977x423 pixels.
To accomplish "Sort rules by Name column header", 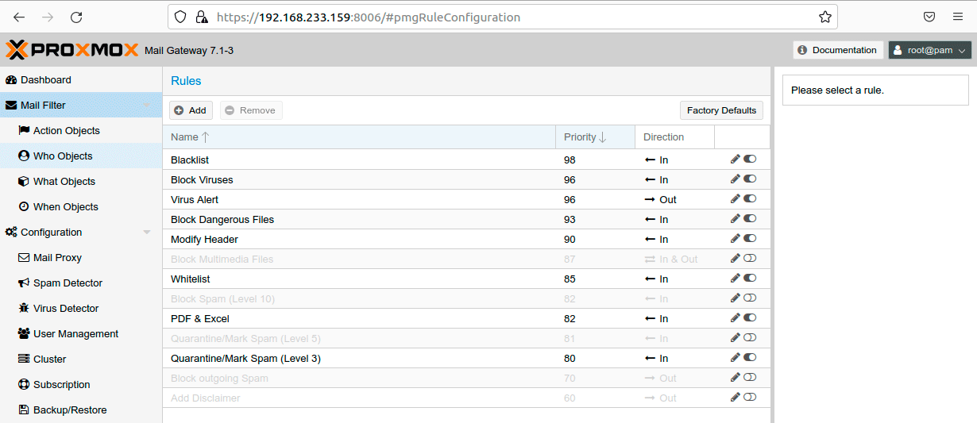I will [x=359, y=137].
